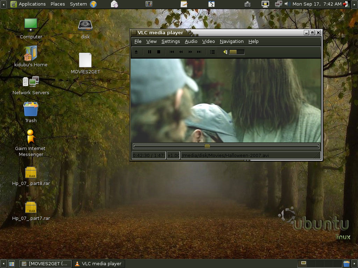Launch the mail envelope icon in top panel
Image resolution: width=358 pixels, height=268 pixels.
pyautogui.click(x=114, y=4)
